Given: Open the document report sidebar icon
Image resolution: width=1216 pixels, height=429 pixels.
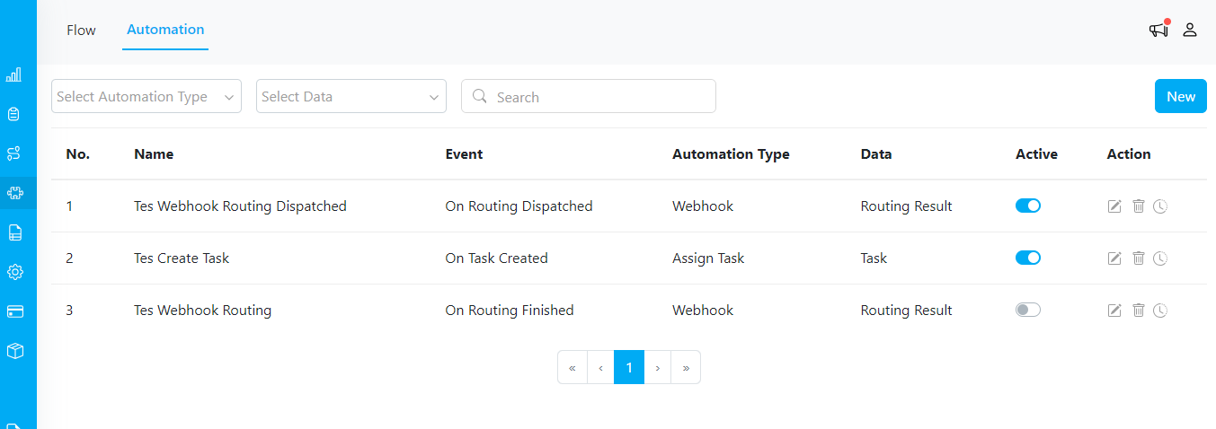Looking at the screenshot, I should click(14, 232).
